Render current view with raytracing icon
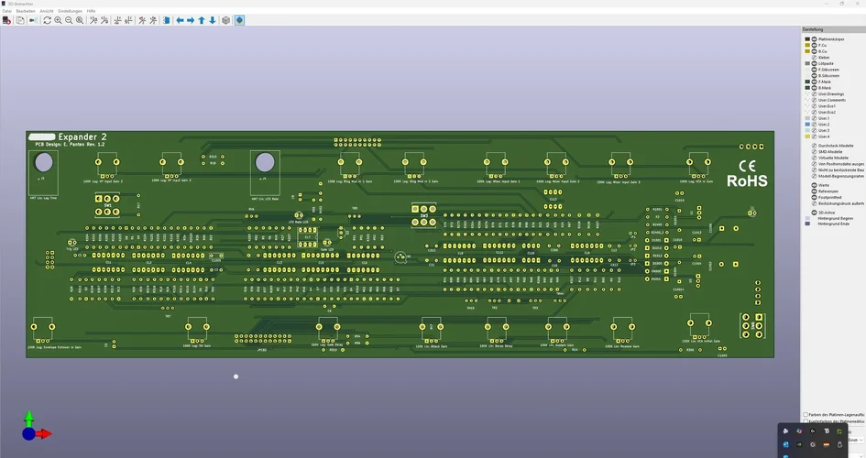Screen dimensions: 866x458 tap(33, 20)
